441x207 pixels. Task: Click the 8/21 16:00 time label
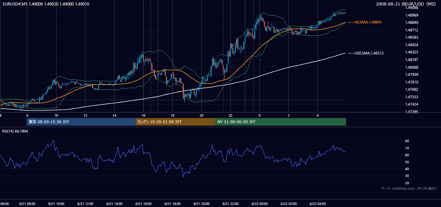pos(143,204)
